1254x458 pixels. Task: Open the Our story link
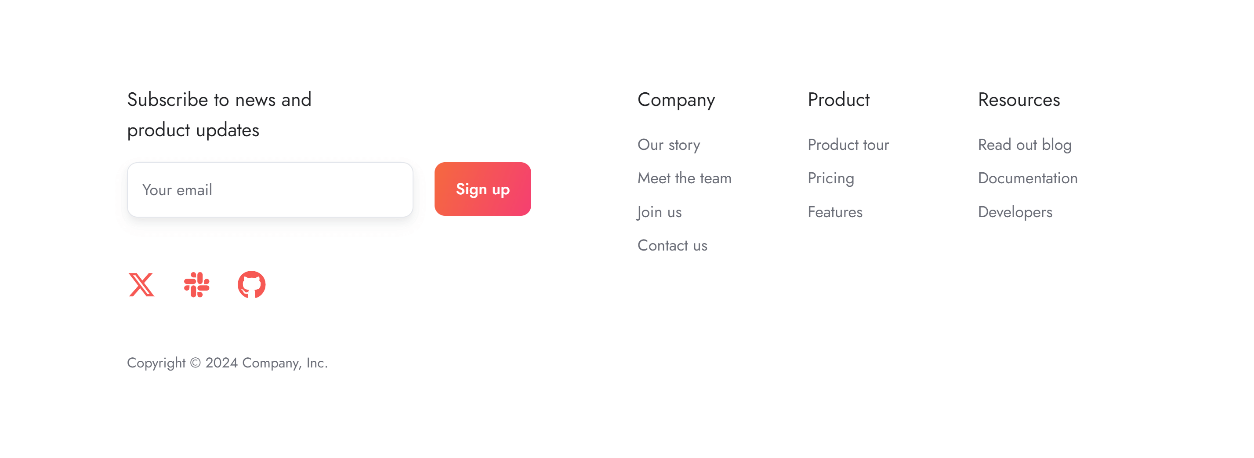point(668,145)
